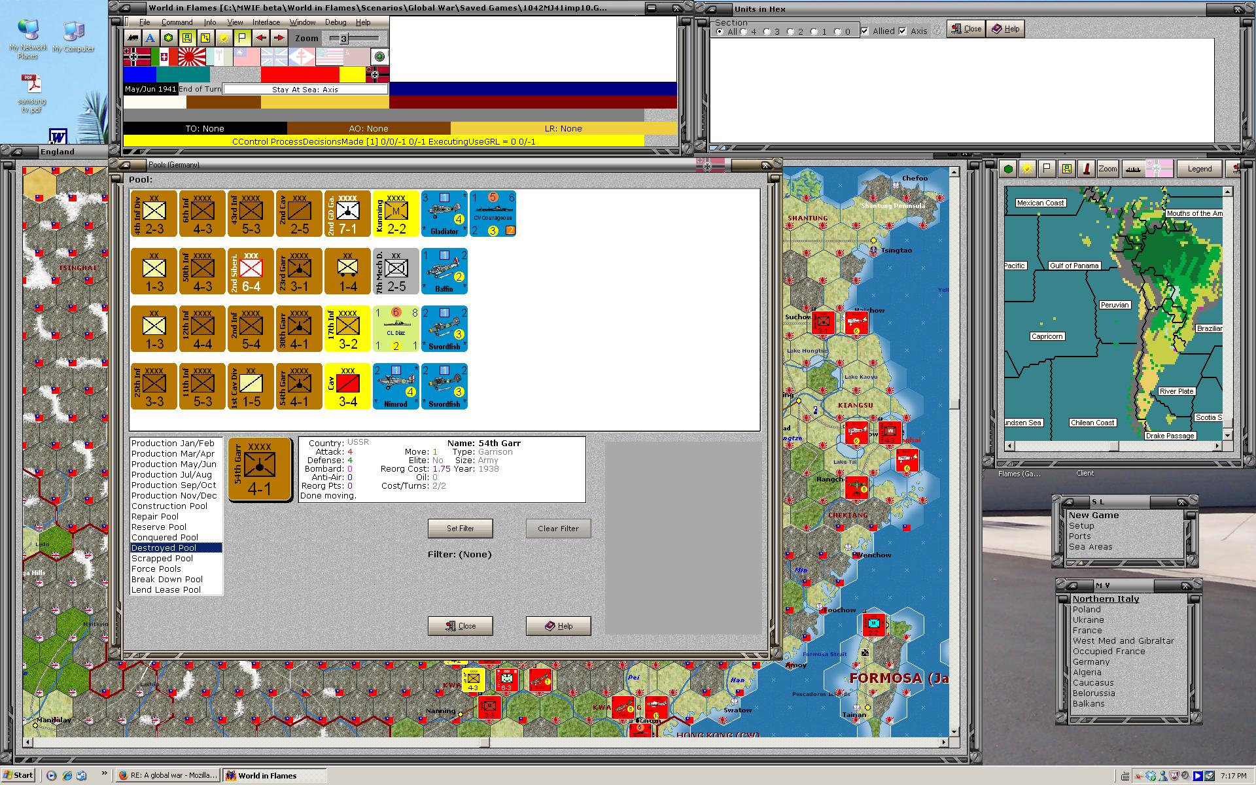The width and height of the screenshot is (1256, 785).
Task: Click the locomotive icon in main toolbar
Action: click(x=133, y=38)
